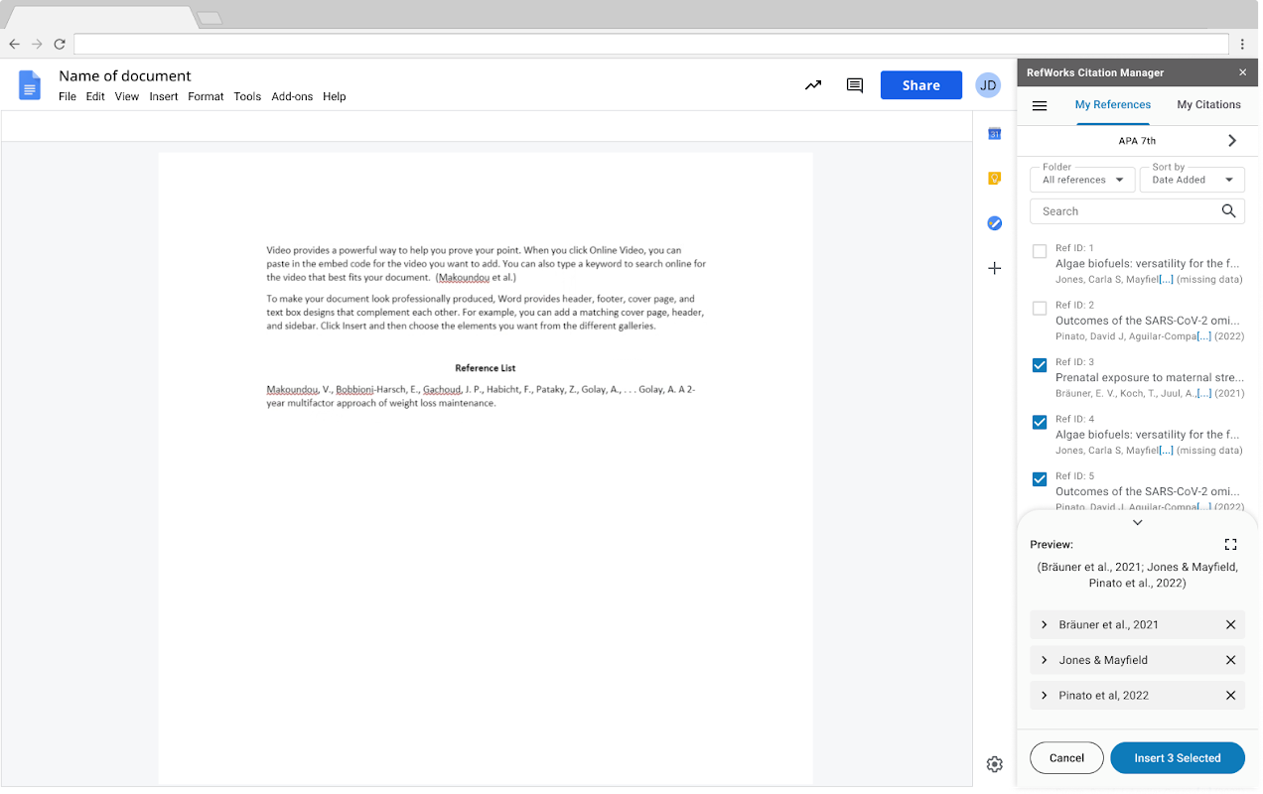The width and height of the screenshot is (1263, 794).
Task: Expand Bräuner et al., 2021 citation details
Action: pos(1045,625)
